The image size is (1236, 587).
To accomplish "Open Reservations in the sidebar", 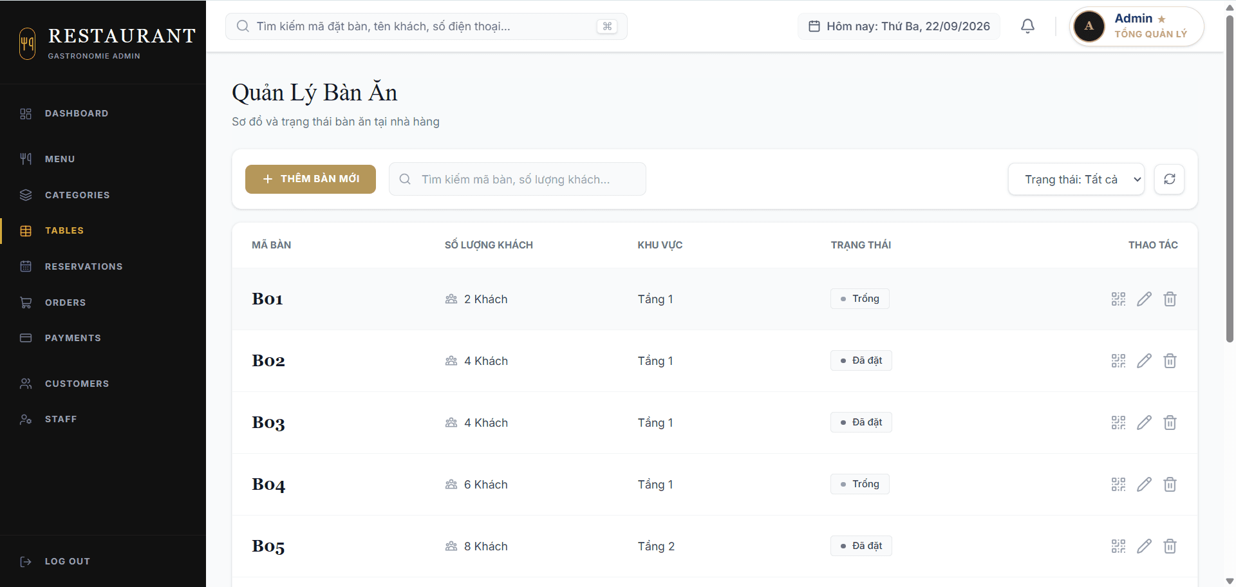I will pyautogui.click(x=103, y=266).
